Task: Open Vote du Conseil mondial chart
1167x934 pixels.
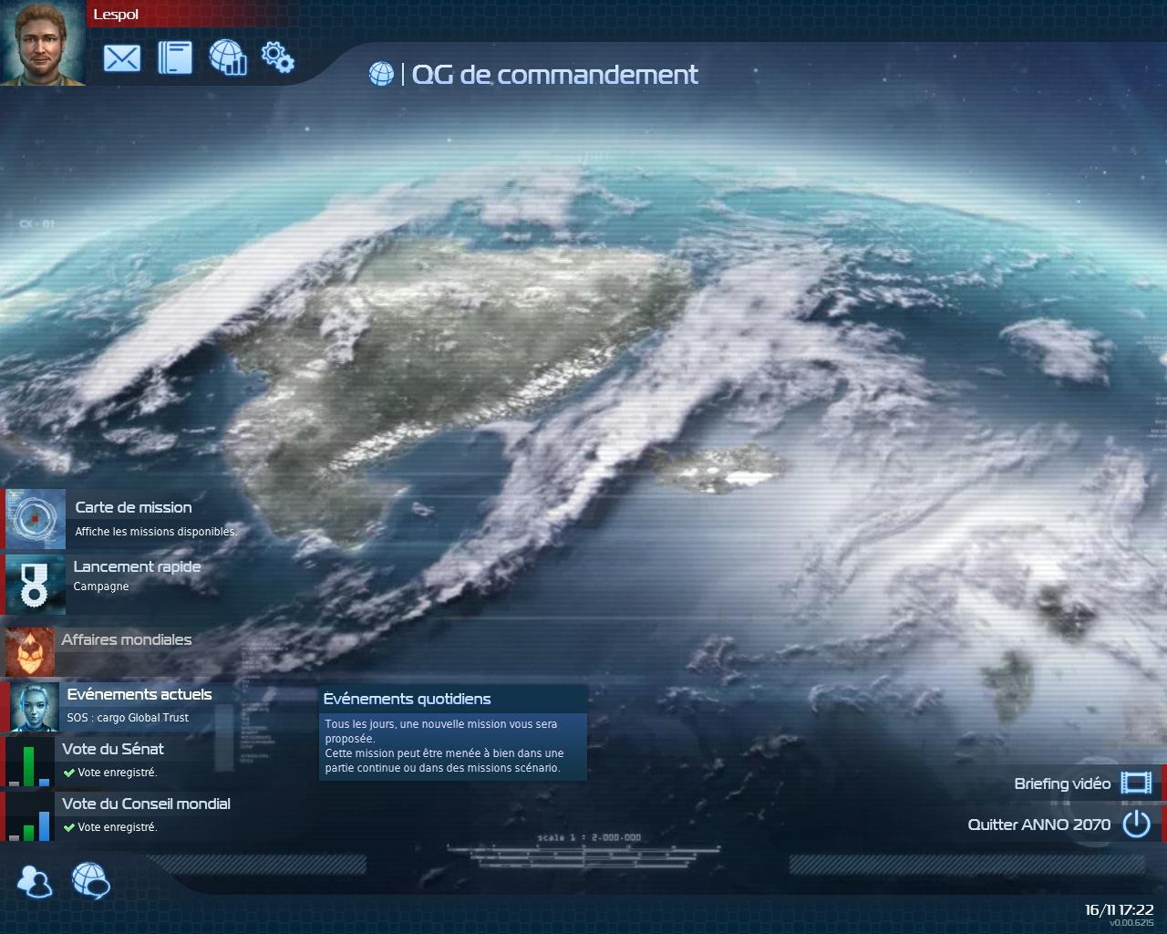Action: [29, 817]
